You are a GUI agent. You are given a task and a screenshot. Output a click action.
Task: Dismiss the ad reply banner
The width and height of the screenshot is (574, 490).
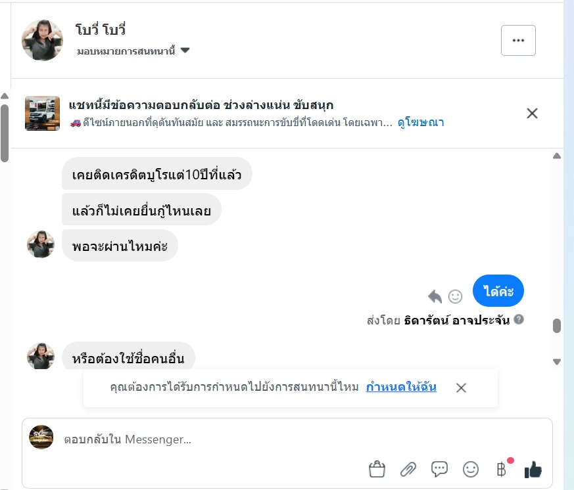(x=532, y=113)
